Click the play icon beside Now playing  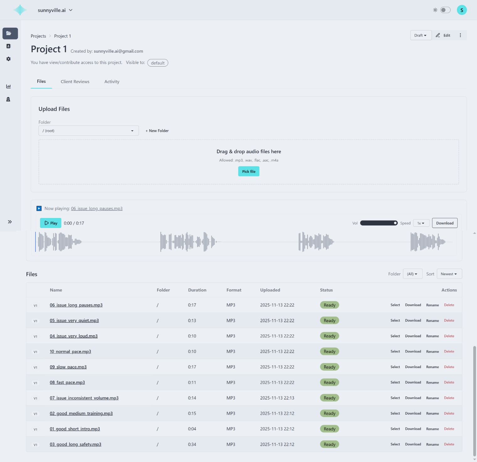[x=39, y=208]
